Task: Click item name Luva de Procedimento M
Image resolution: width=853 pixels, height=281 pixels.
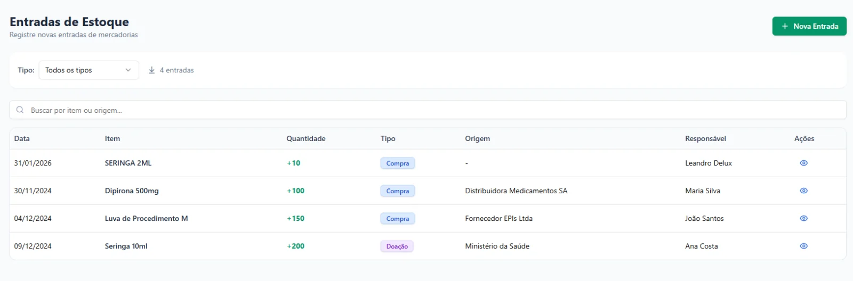Action: tap(147, 219)
